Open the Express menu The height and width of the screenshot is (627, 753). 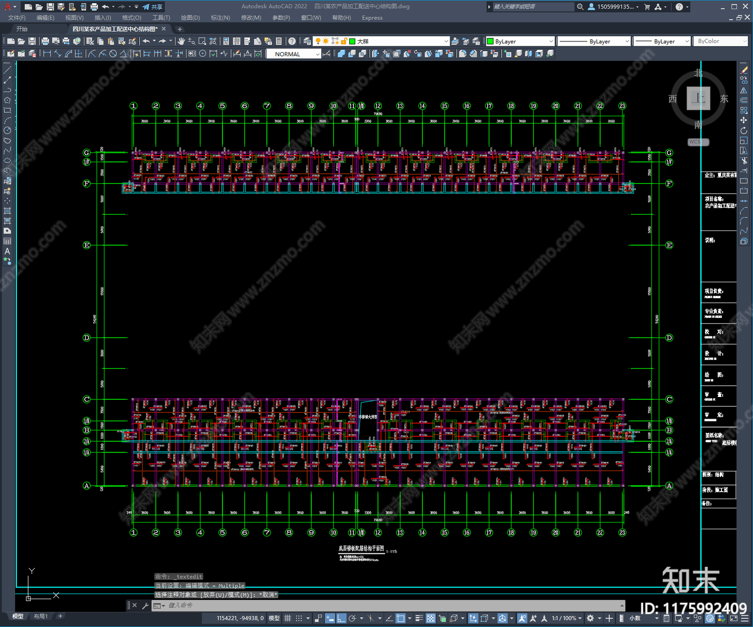pyautogui.click(x=372, y=18)
